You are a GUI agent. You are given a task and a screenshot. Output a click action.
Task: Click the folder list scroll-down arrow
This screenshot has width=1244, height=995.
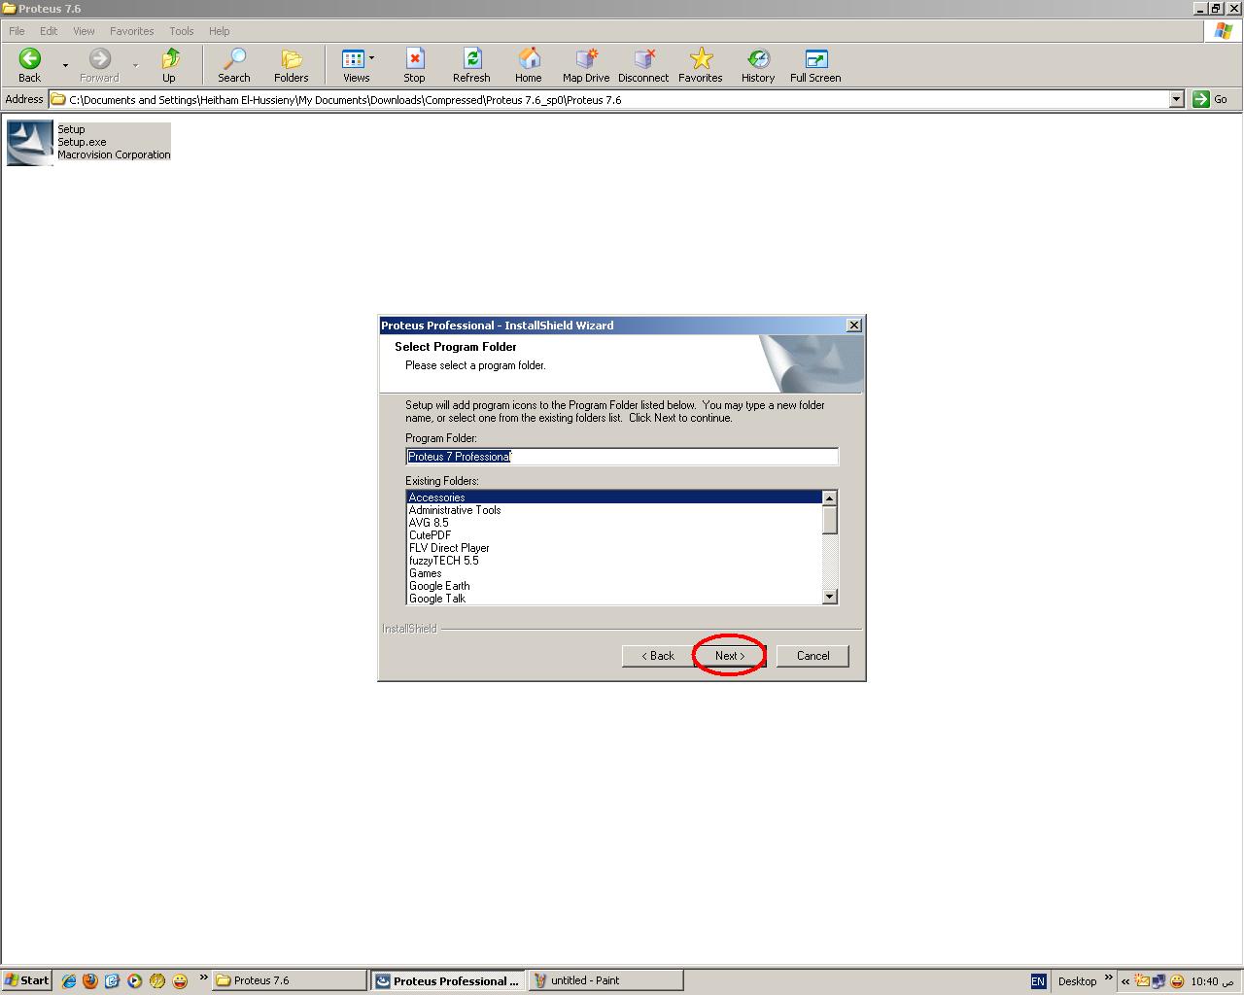tap(830, 597)
